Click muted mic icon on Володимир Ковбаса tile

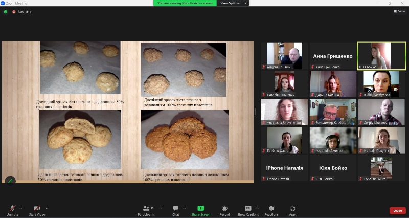coord(312,123)
